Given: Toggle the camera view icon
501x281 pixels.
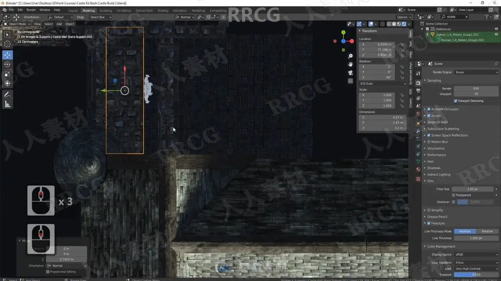Looking at the screenshot, I should pyautogui.click(x=350, y=73).
